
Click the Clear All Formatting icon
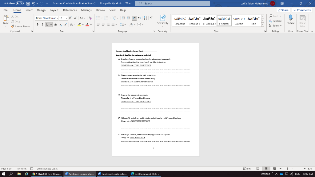coord(90,18)
